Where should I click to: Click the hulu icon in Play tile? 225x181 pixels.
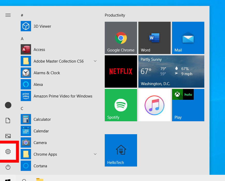[188, 94]
